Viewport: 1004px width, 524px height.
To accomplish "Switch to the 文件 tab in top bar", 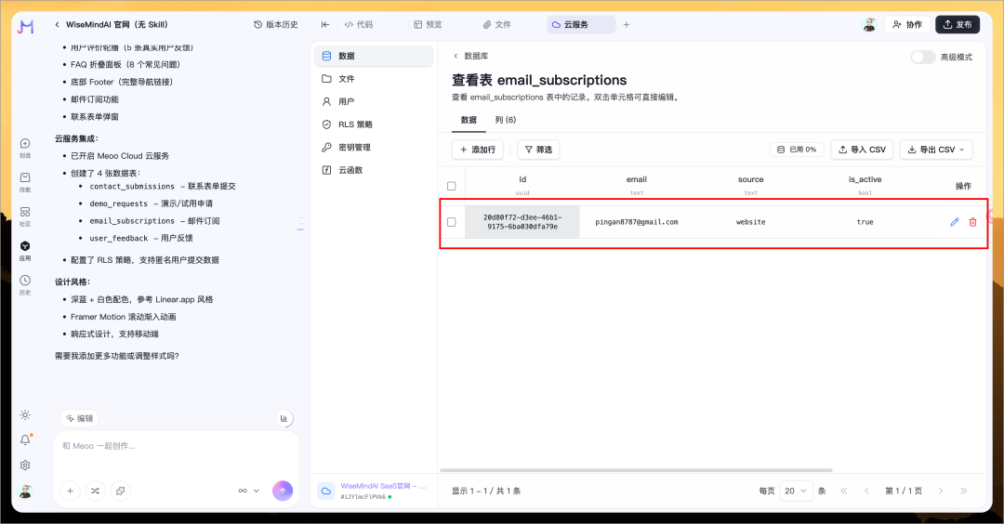I will tap(496, 25).
